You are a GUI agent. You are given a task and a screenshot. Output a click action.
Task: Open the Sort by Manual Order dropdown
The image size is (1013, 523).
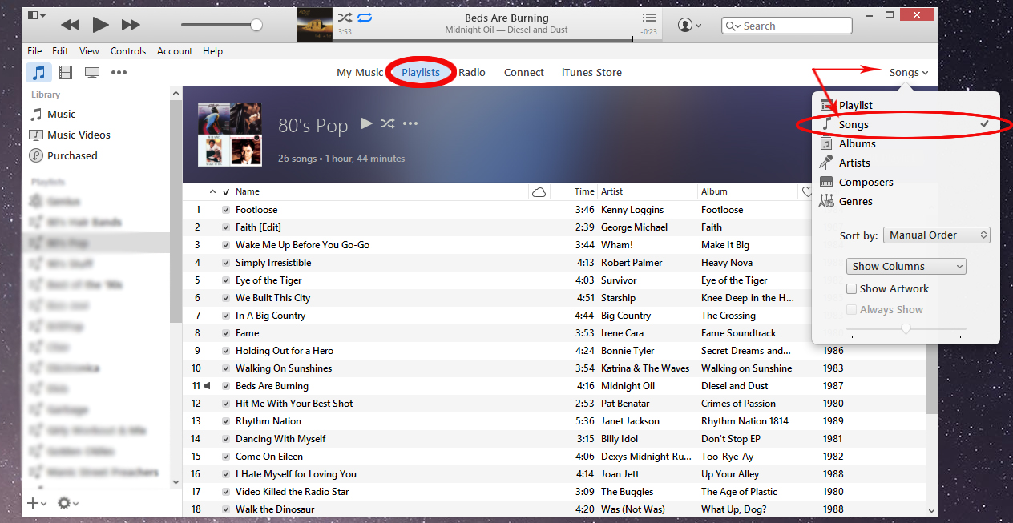coord(937,235)
